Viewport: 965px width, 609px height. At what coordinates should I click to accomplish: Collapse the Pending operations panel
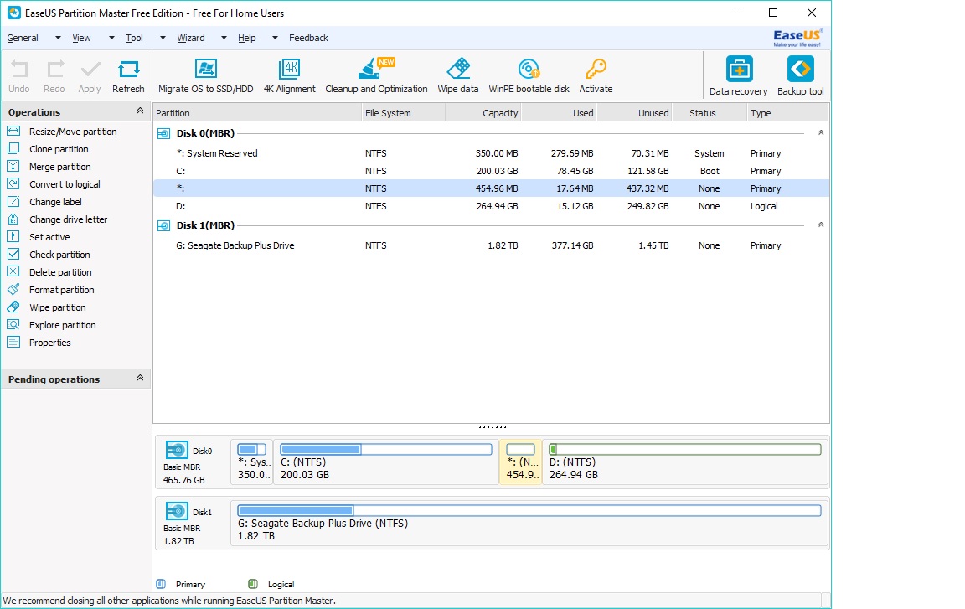coord(140,378)
